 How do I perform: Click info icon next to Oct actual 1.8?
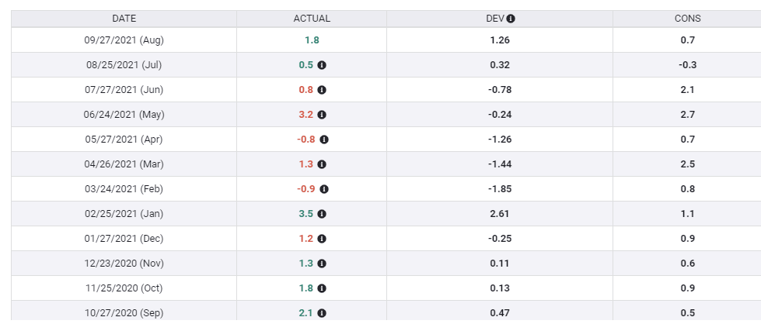(322, 288)
